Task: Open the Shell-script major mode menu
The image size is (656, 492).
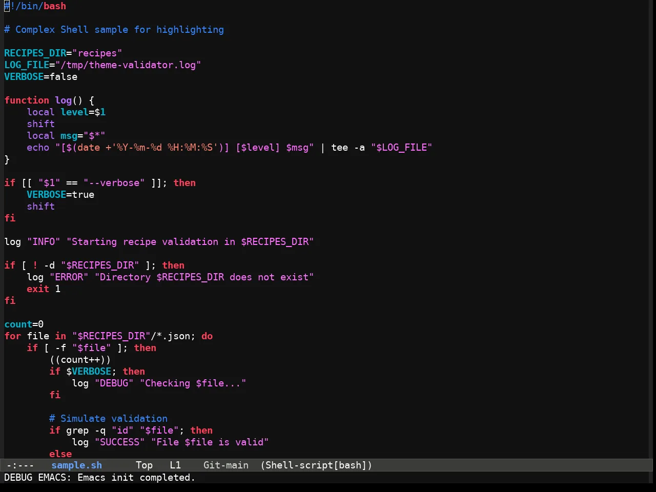Action: (x=316, y=465)
